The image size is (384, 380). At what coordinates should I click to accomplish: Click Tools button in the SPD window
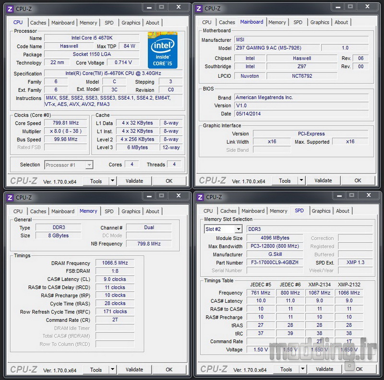286,369
